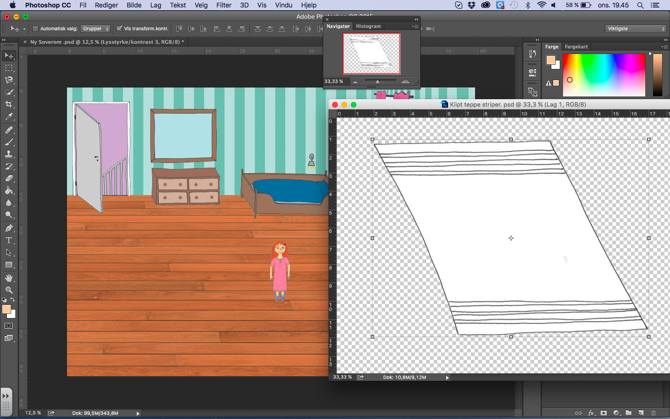Click the link layers icon at panel bottom
The image size is (670, 419).
(x=578, y=413)
